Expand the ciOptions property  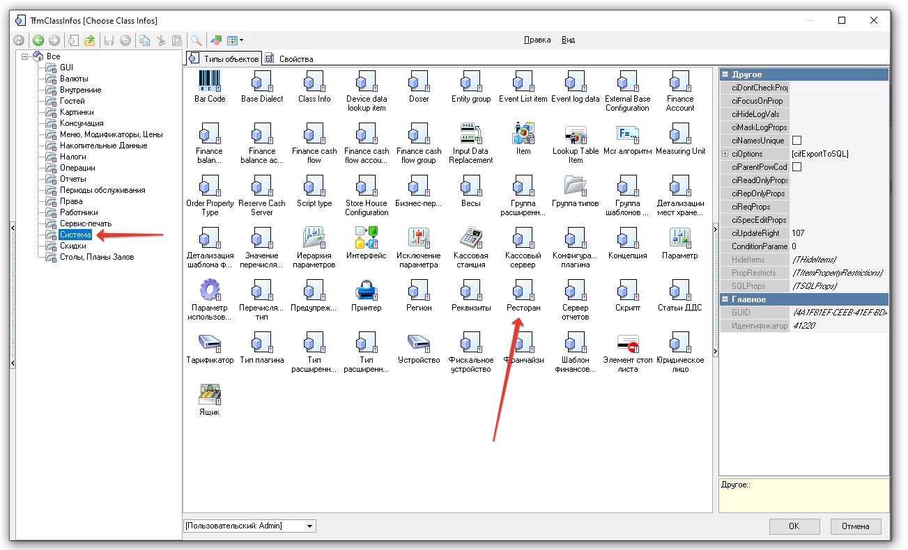coord(725,154)
